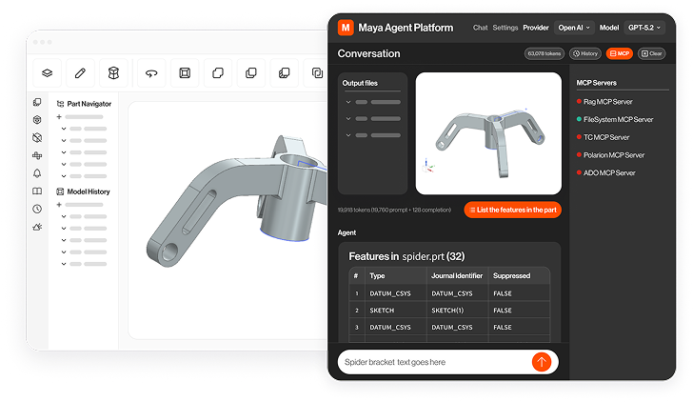Screen dimensions: 693x402
Task: Click the Type column header in features table
Action: [x=377, y=276]
